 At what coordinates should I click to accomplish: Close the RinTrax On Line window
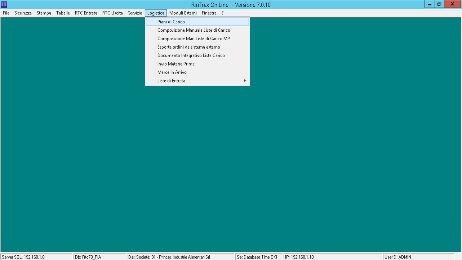[x=453, y=4]
